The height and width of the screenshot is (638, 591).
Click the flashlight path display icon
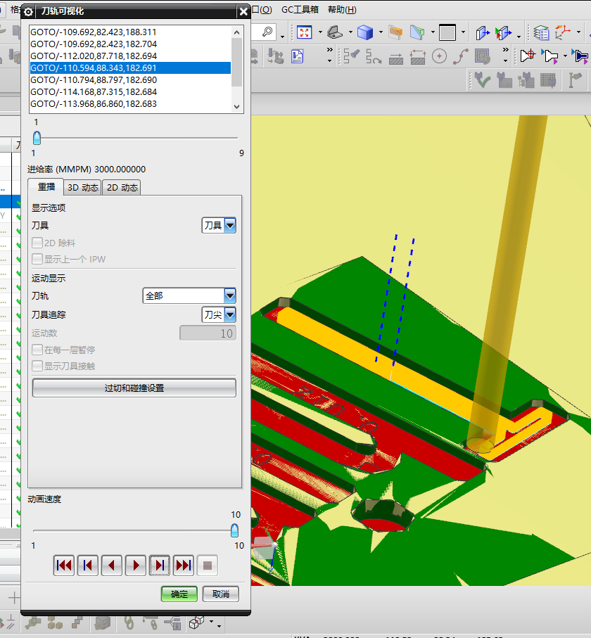(x=351, y=56)
